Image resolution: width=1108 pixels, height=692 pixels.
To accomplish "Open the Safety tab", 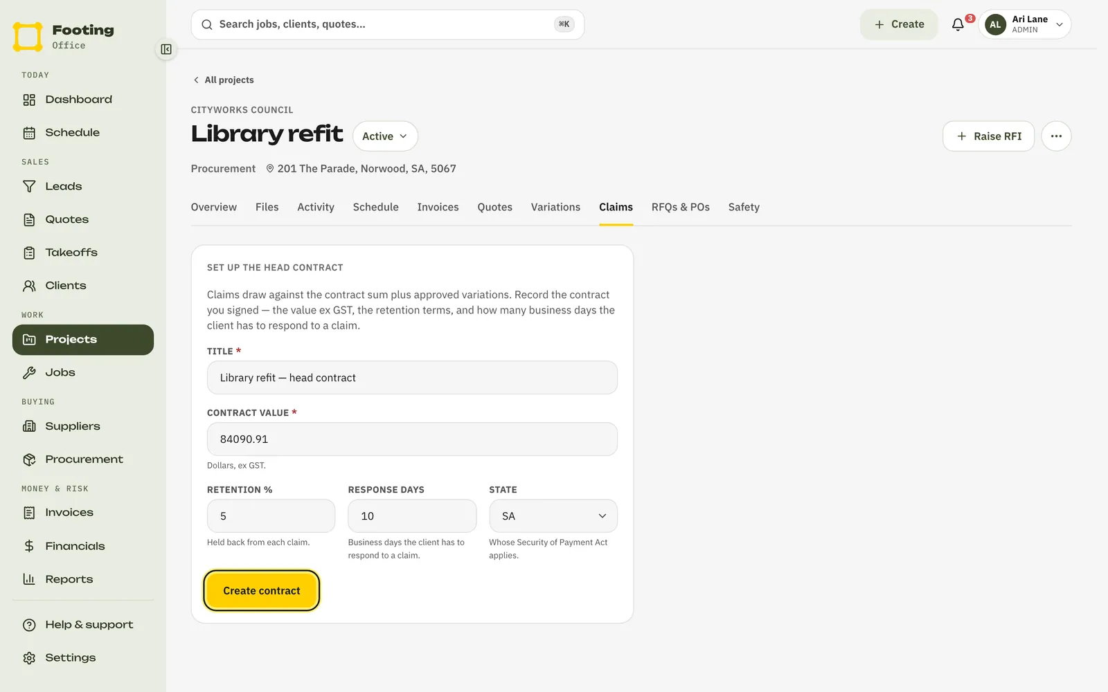I will [744, 207].
